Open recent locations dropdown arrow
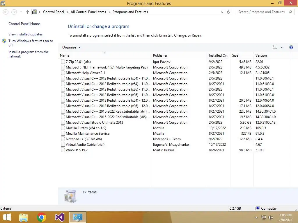 coord(21,12)
